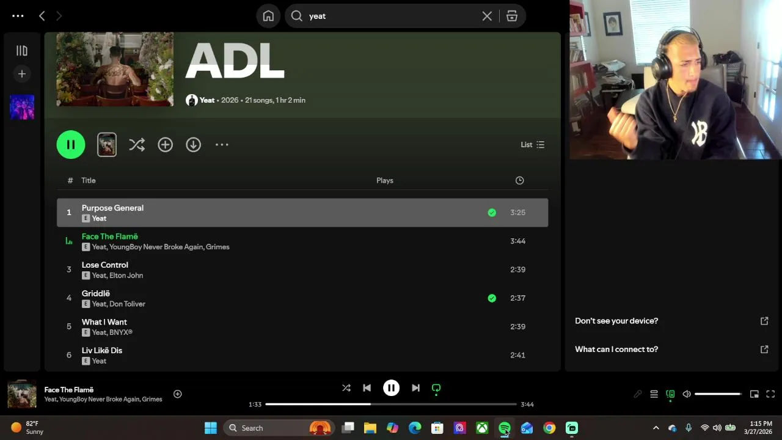Go forward with the right arrow
The width and height of the screenshot is (782, 440).
59,16
